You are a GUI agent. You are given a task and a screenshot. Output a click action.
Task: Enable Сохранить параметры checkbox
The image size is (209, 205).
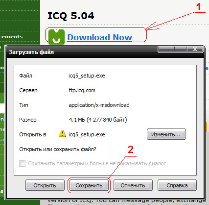tap(22, 163)
